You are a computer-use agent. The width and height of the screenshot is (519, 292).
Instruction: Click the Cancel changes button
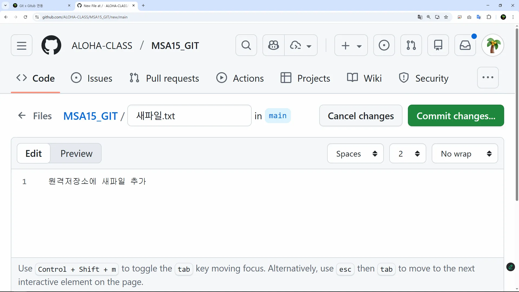pos(361,116)
